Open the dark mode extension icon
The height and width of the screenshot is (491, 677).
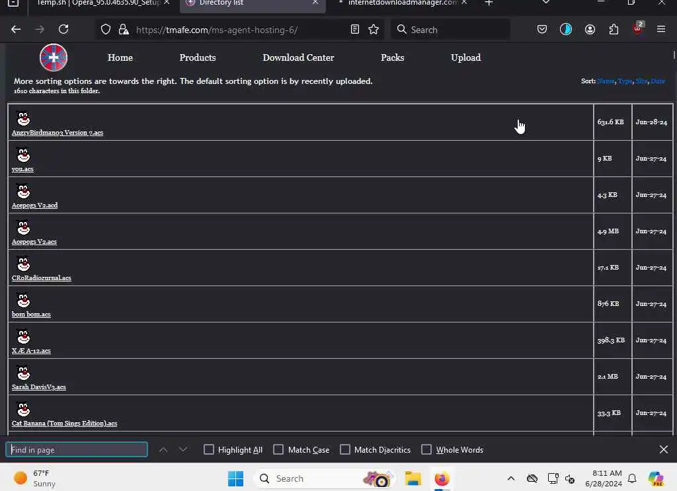(566, 29)
